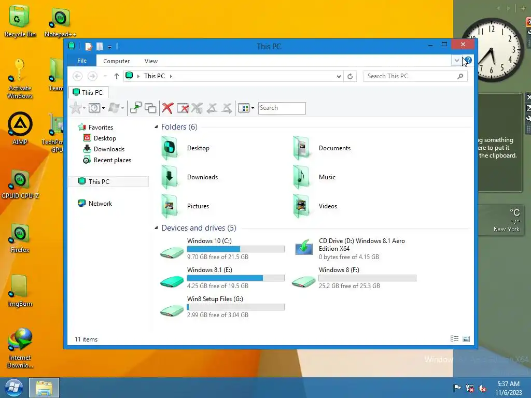Click the close right tabs icon

227,108
